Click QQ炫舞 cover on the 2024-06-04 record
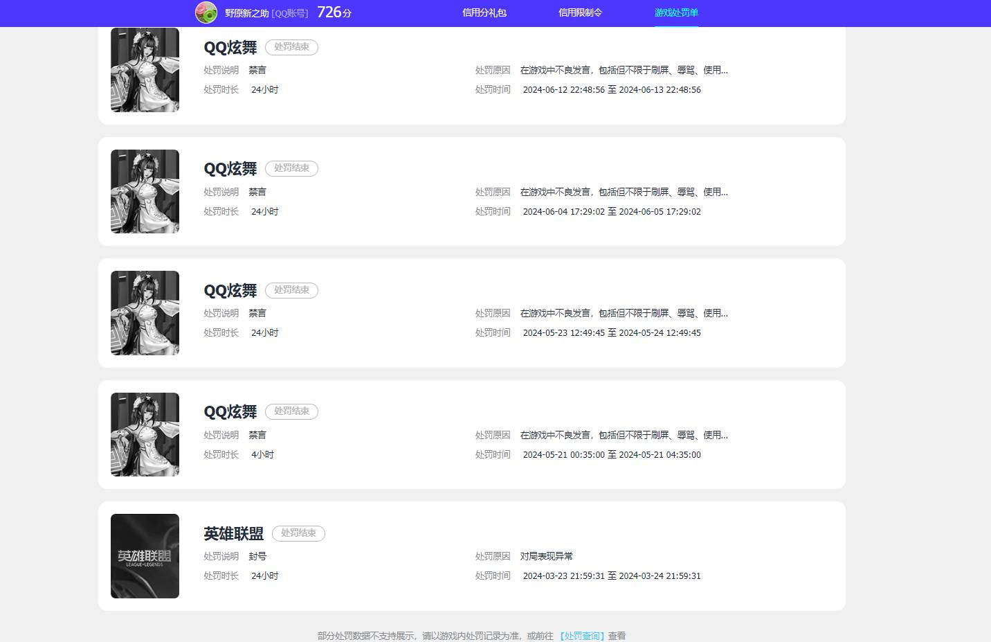Screen dimensions: 991x642 145,191
